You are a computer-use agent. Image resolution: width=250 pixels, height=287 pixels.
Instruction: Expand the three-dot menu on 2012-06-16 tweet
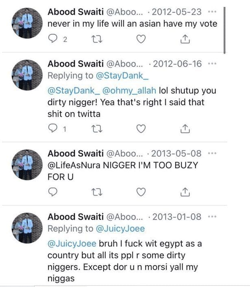coord(212,64)
